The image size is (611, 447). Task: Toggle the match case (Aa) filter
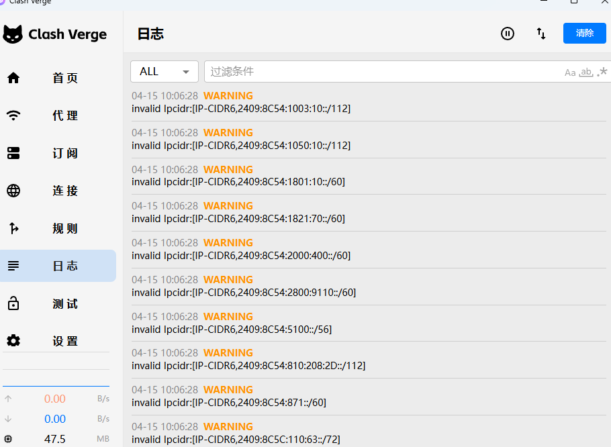570,72
